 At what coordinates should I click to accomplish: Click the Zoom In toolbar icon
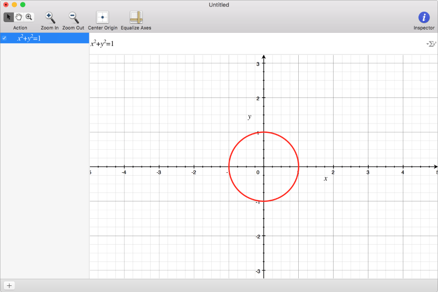click(x=50, y=18)
